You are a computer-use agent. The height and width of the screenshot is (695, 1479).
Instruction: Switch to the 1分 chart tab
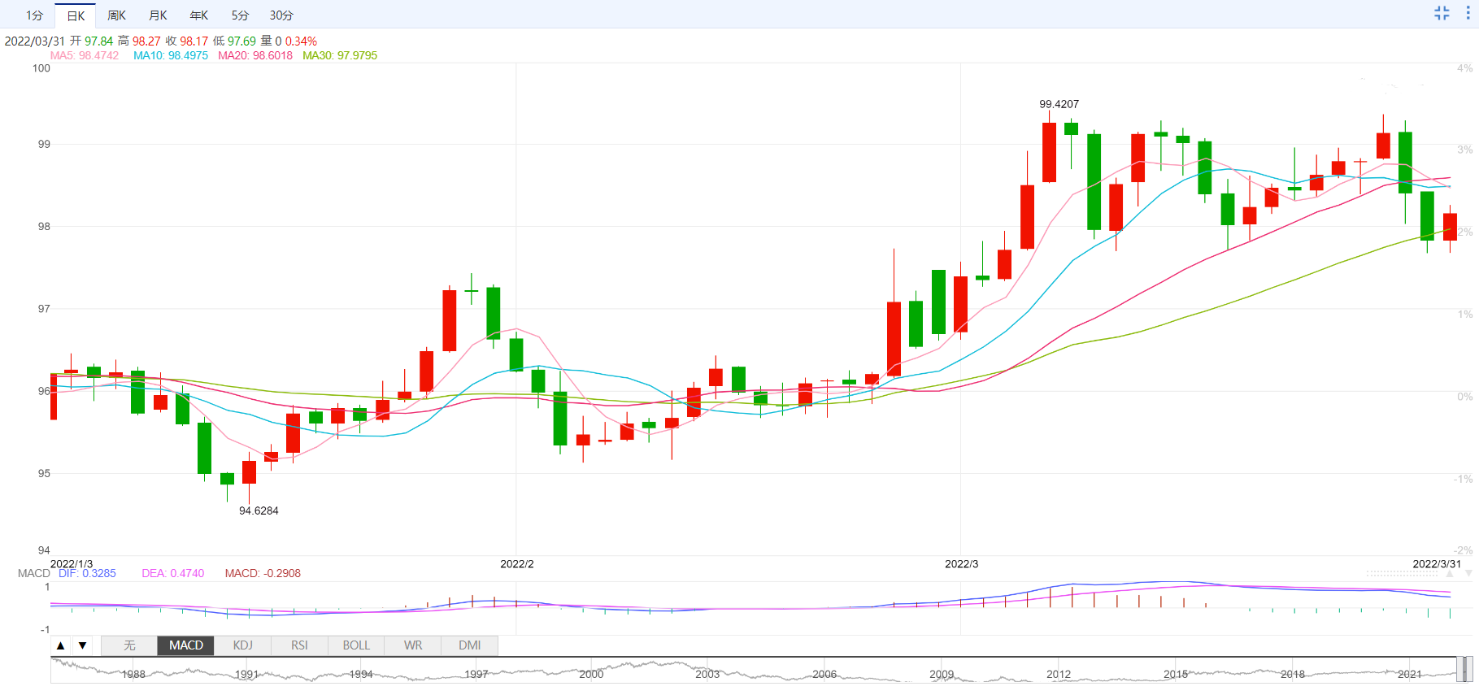click(34, 15)
